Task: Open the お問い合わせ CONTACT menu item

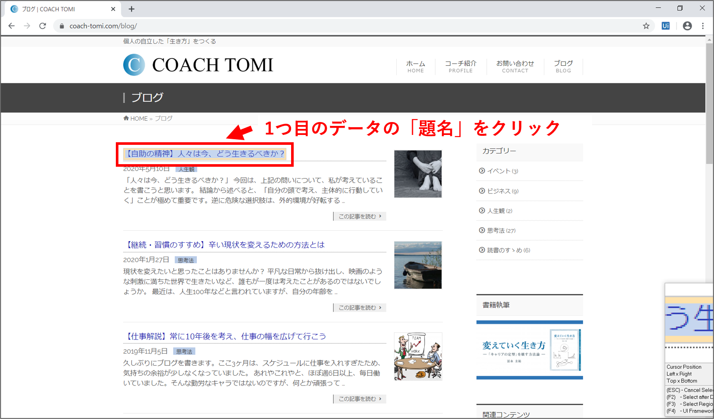Action: point(515,66)
